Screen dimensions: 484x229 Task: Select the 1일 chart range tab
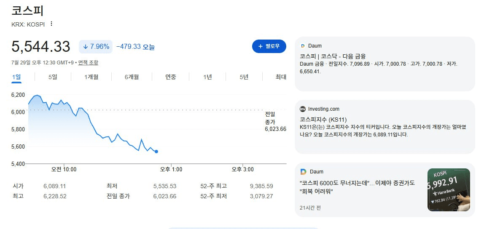pos(16,77)
